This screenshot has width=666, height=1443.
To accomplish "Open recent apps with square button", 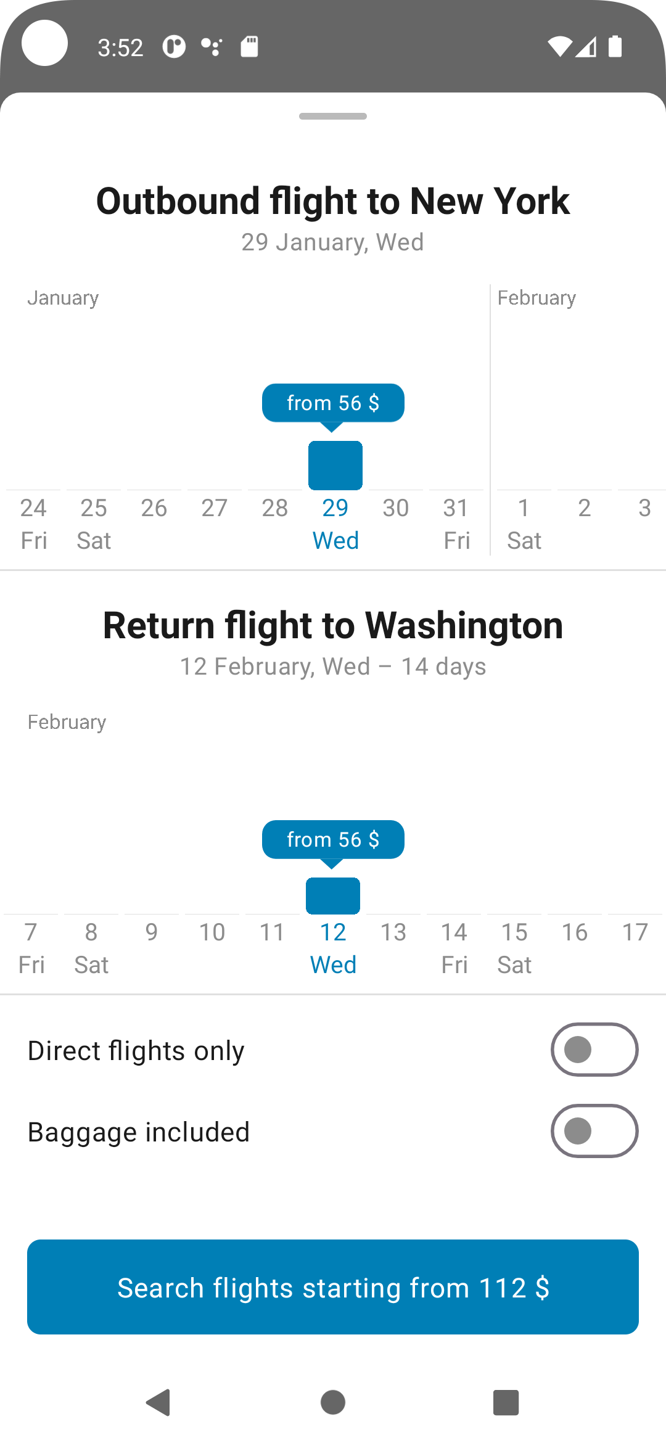I will click(x=506, y=1402).
